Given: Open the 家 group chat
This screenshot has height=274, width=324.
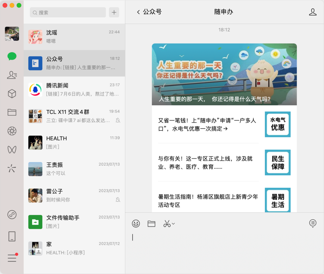Looking at the screenshot, I should click(x=74, y=248).
